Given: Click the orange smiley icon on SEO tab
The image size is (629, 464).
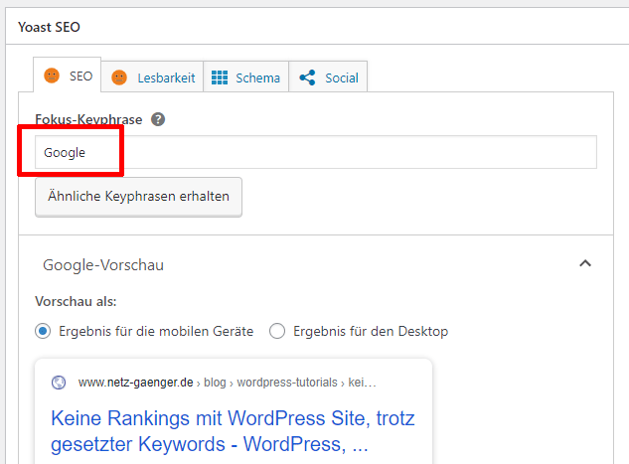Looking at the screenshot, I should 52,76.
